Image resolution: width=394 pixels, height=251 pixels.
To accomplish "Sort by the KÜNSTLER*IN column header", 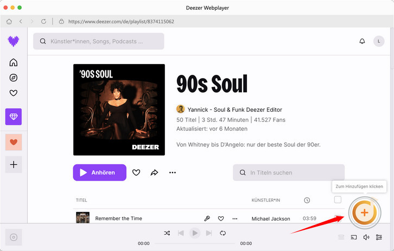I will click(x=265, y=200).
